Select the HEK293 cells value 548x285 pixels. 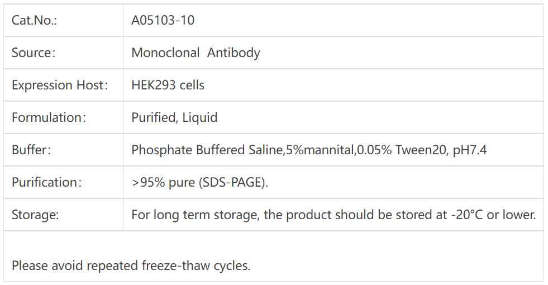tap(168, 85)
